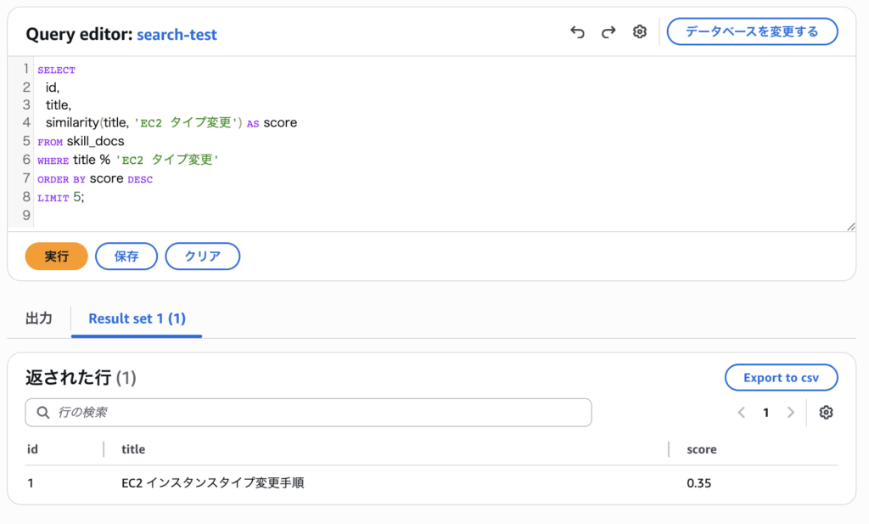Save the query with the 保存 button
Screen dimensions: 869x524
126,256
